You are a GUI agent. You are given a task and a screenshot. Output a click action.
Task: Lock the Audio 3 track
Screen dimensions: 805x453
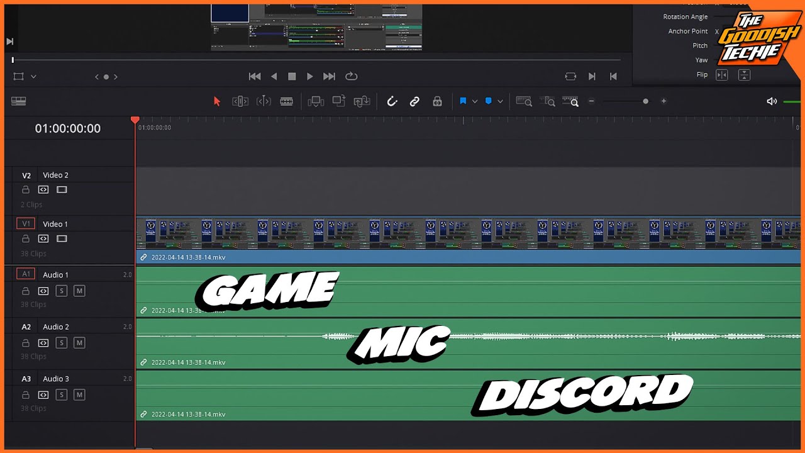click(x=26, y=395)
